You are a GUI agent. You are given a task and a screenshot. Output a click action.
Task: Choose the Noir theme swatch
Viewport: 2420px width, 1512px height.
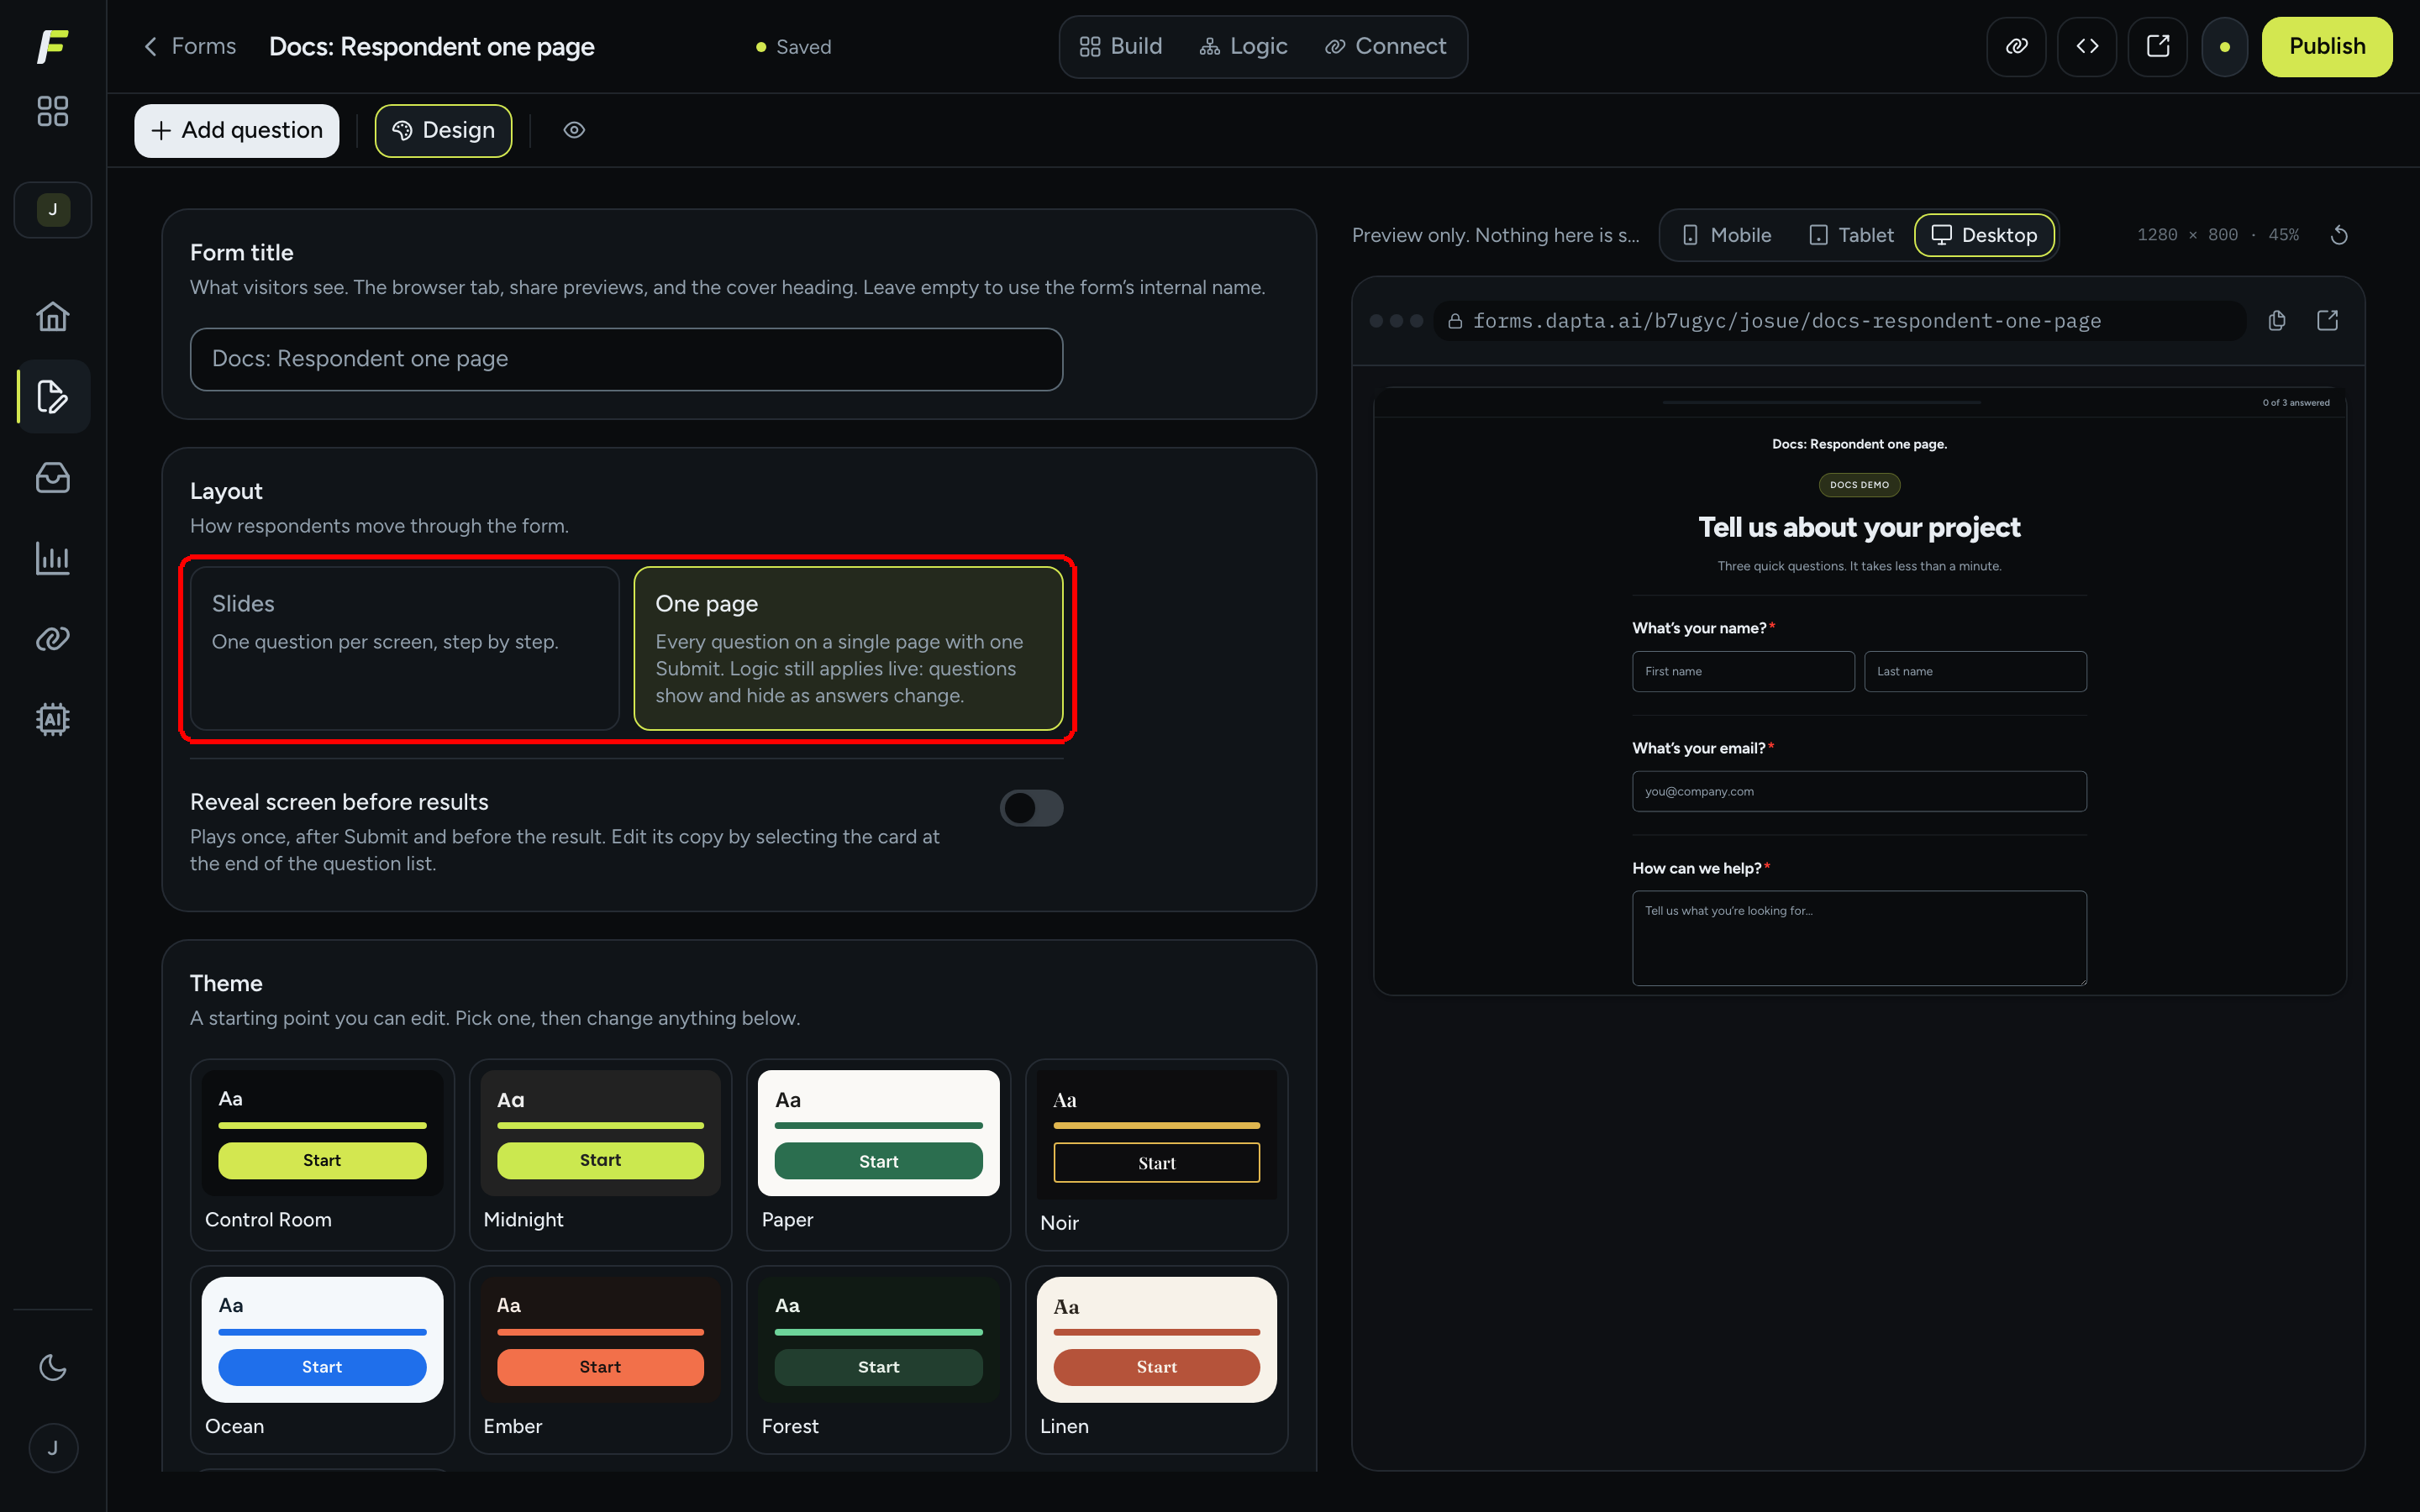pos(1156,1154)
